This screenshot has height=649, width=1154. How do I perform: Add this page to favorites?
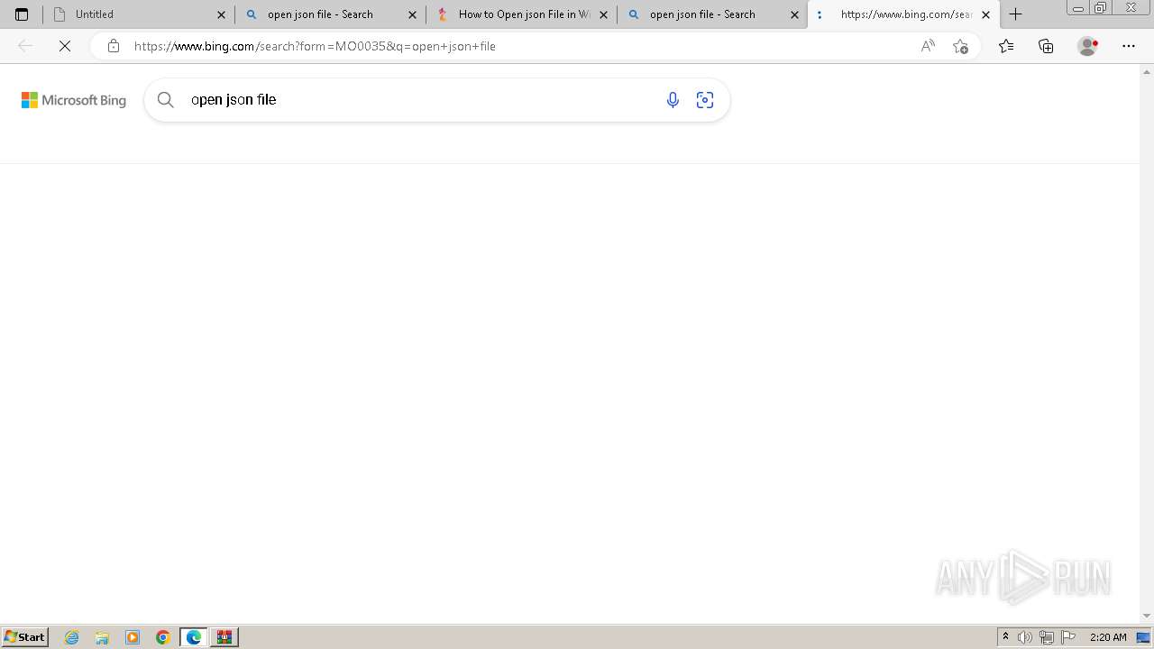pos(961,46)
